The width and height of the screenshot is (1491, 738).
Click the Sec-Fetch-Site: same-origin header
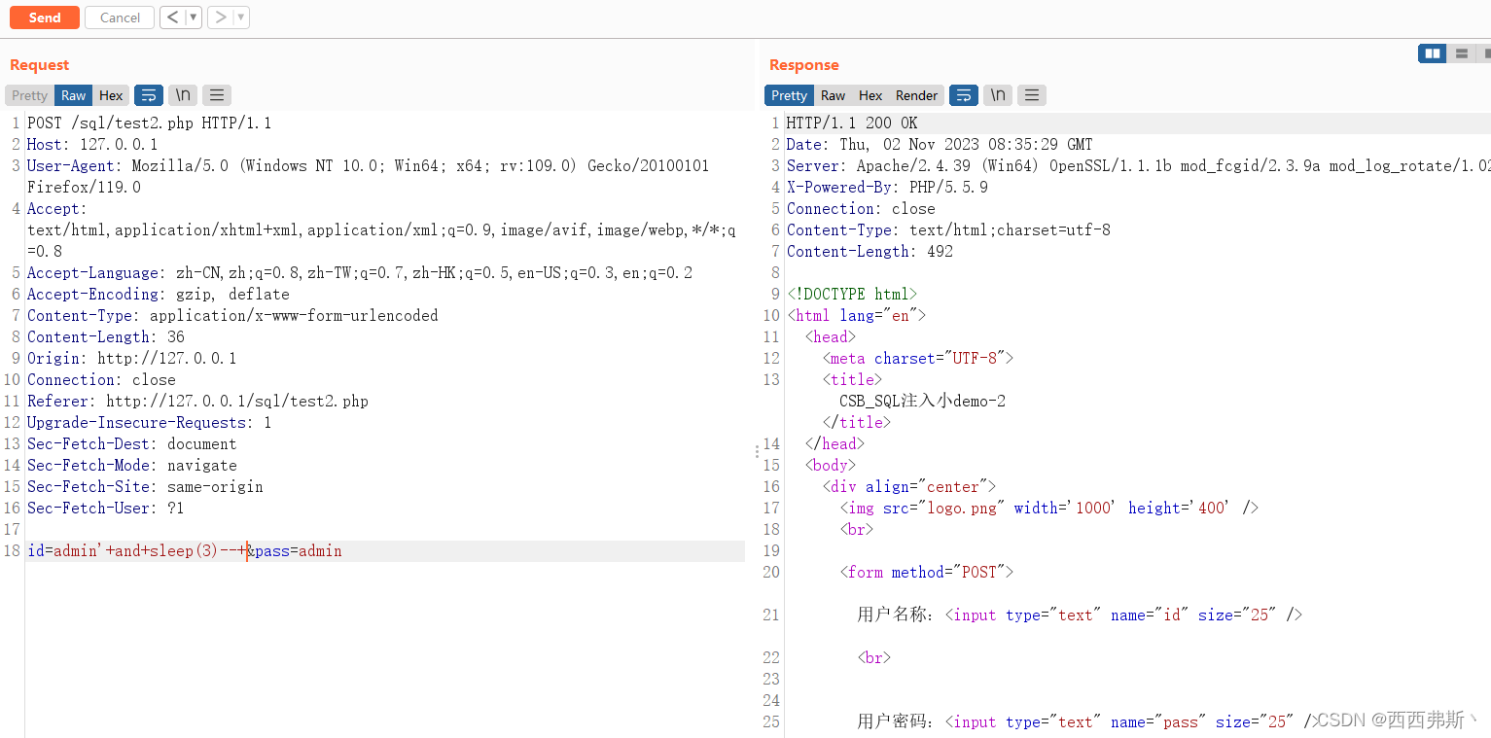pos(145,487)
